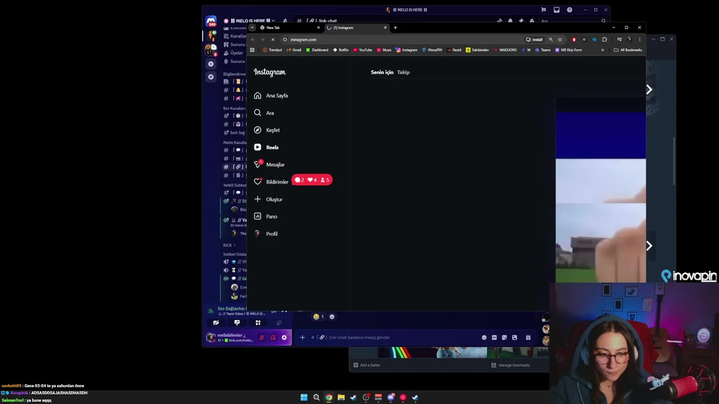Switch to Takip tab
This screenshot has width=719, height=404.
click(x=403, y=72)
